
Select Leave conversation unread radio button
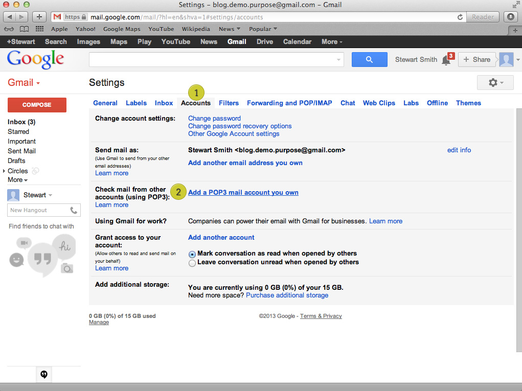pos(192,263)
